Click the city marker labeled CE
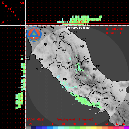This screenshot has width=129, height=129. pos(98,100)
